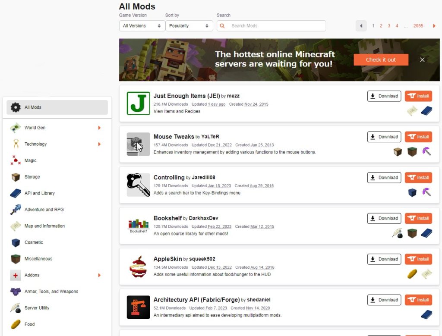Click the chest icon on Mouse Tweaks card

tap(398, 151)
